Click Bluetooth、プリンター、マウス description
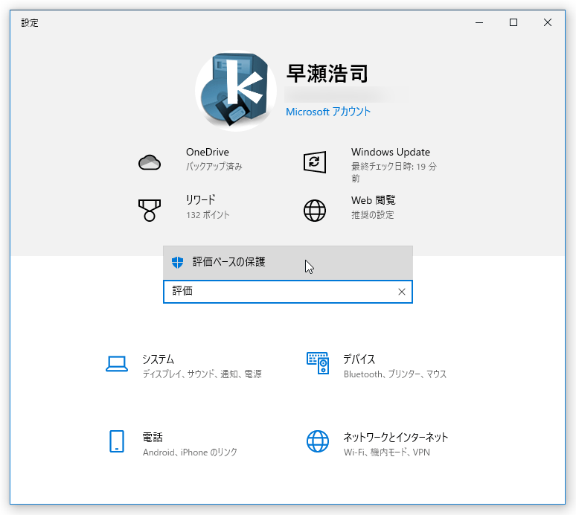This screenshot has width=576, height=515. click(x=395, y=374)
